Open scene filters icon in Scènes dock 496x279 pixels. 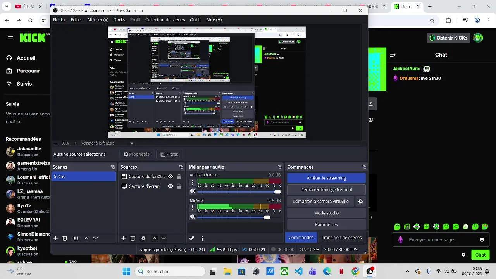[76, 238]
